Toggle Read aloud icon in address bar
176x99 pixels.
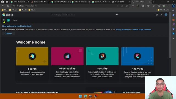(x=122, y=6)
